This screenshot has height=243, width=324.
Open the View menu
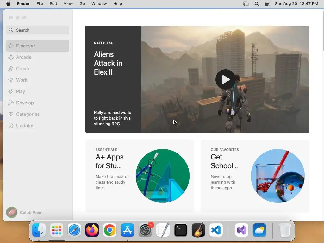tap(68, 4)
